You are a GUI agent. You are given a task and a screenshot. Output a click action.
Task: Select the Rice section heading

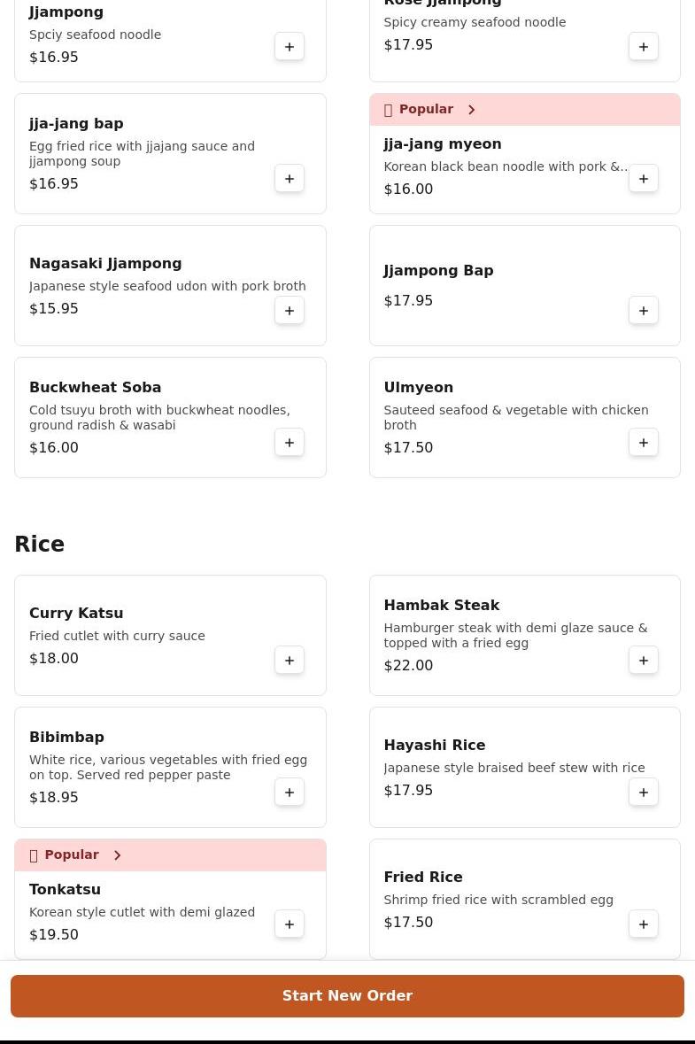point(40,545)
